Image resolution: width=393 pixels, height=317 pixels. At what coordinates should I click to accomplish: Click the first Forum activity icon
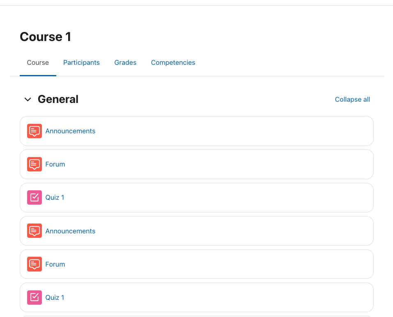pos(34,164)
